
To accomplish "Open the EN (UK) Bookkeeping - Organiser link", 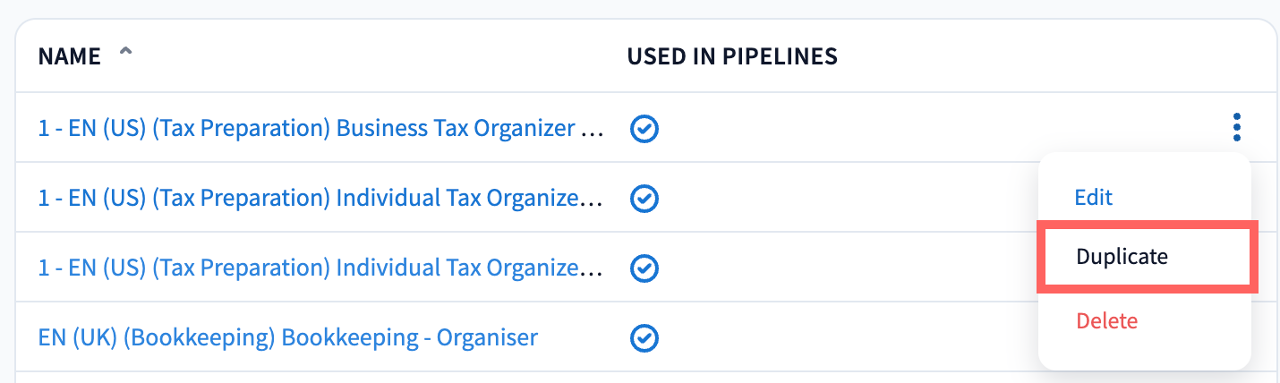I will [287, 338].
